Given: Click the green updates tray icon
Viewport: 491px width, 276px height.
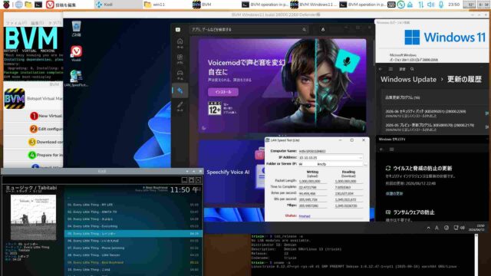Looking at the screenshot, I should (x=400, y=5).
